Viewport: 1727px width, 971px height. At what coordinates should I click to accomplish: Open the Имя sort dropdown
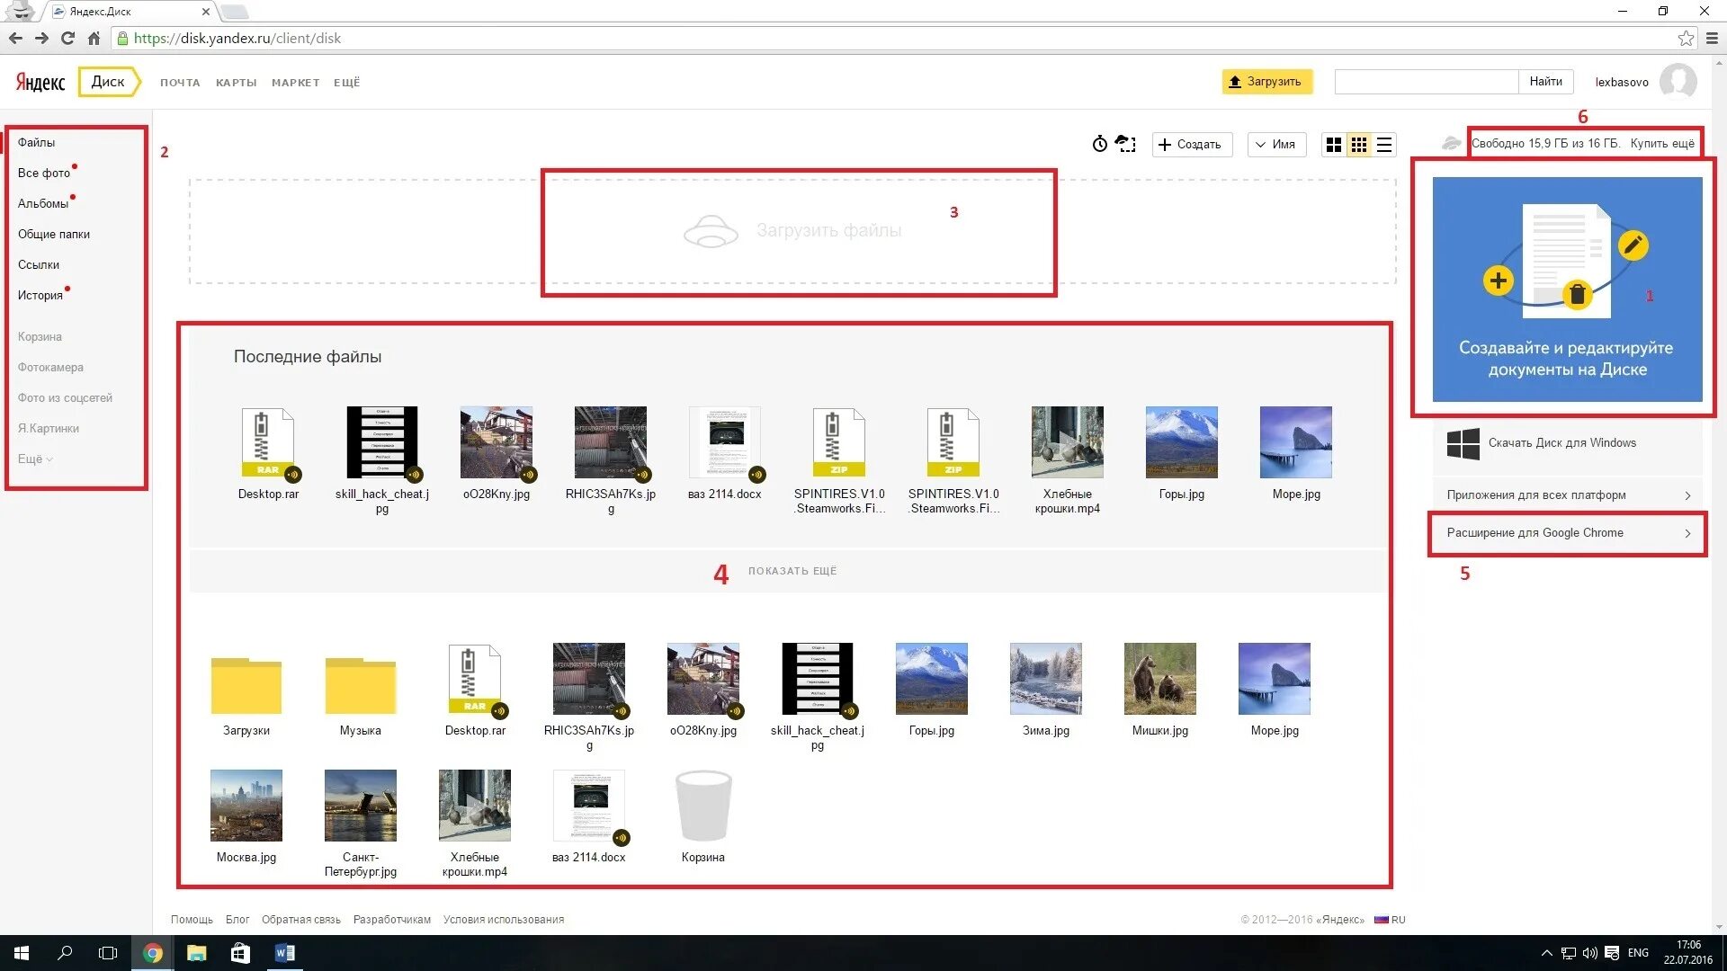pos(1275,145)
